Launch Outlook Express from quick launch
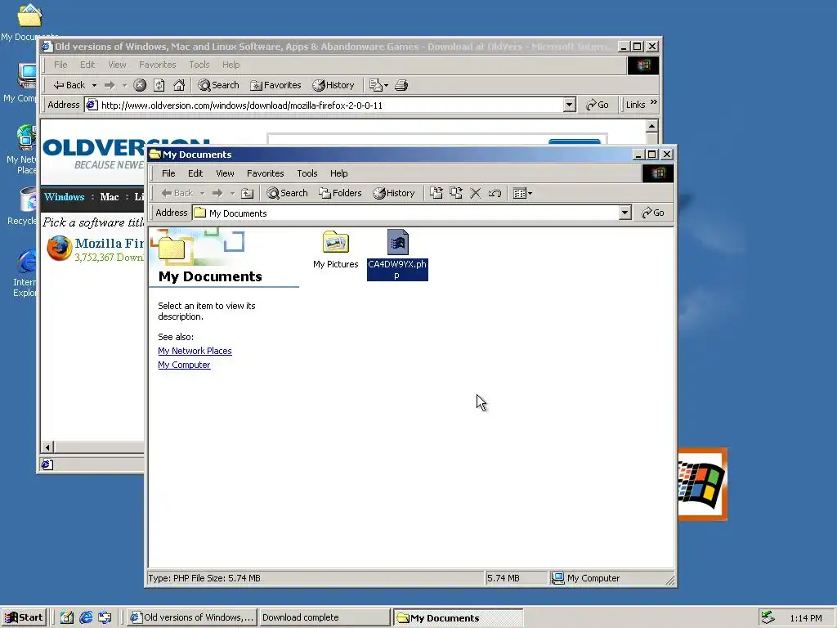 [x=105, y=618]
